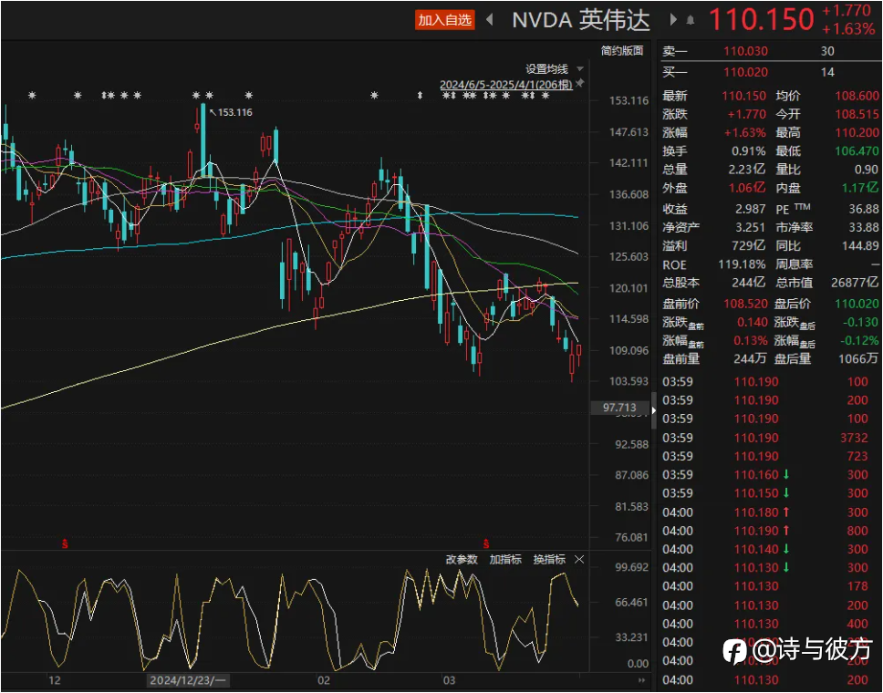Click the 内盘 value 1.17亿
The width and height of the screenshot is (883, 693).
click(860, 188)
